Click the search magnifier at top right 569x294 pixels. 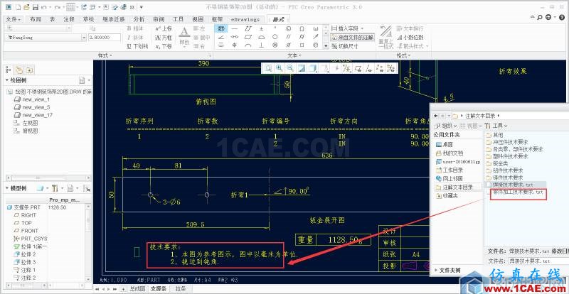[540, 17]
